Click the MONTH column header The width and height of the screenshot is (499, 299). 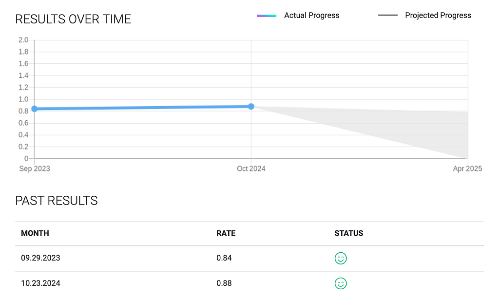[x=35, y=233]
